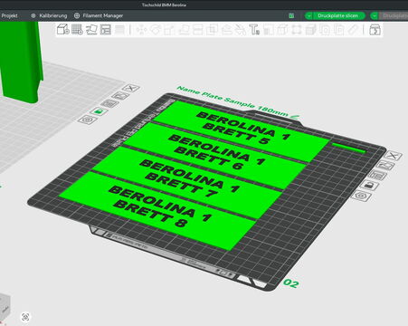
Task: Open the Kalibrierung menu
Action: coord(49,15)
